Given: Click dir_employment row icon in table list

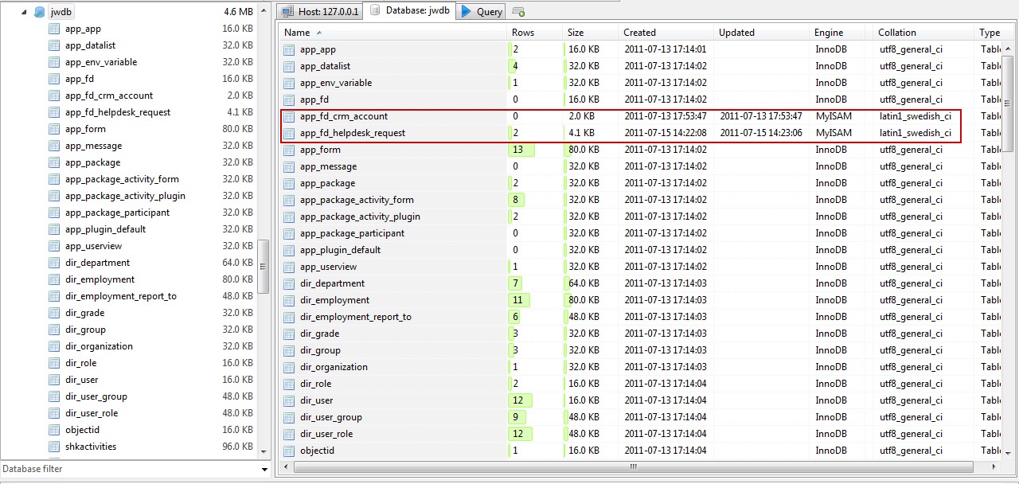Looking at the screenshot, I should tap(289, 300).
